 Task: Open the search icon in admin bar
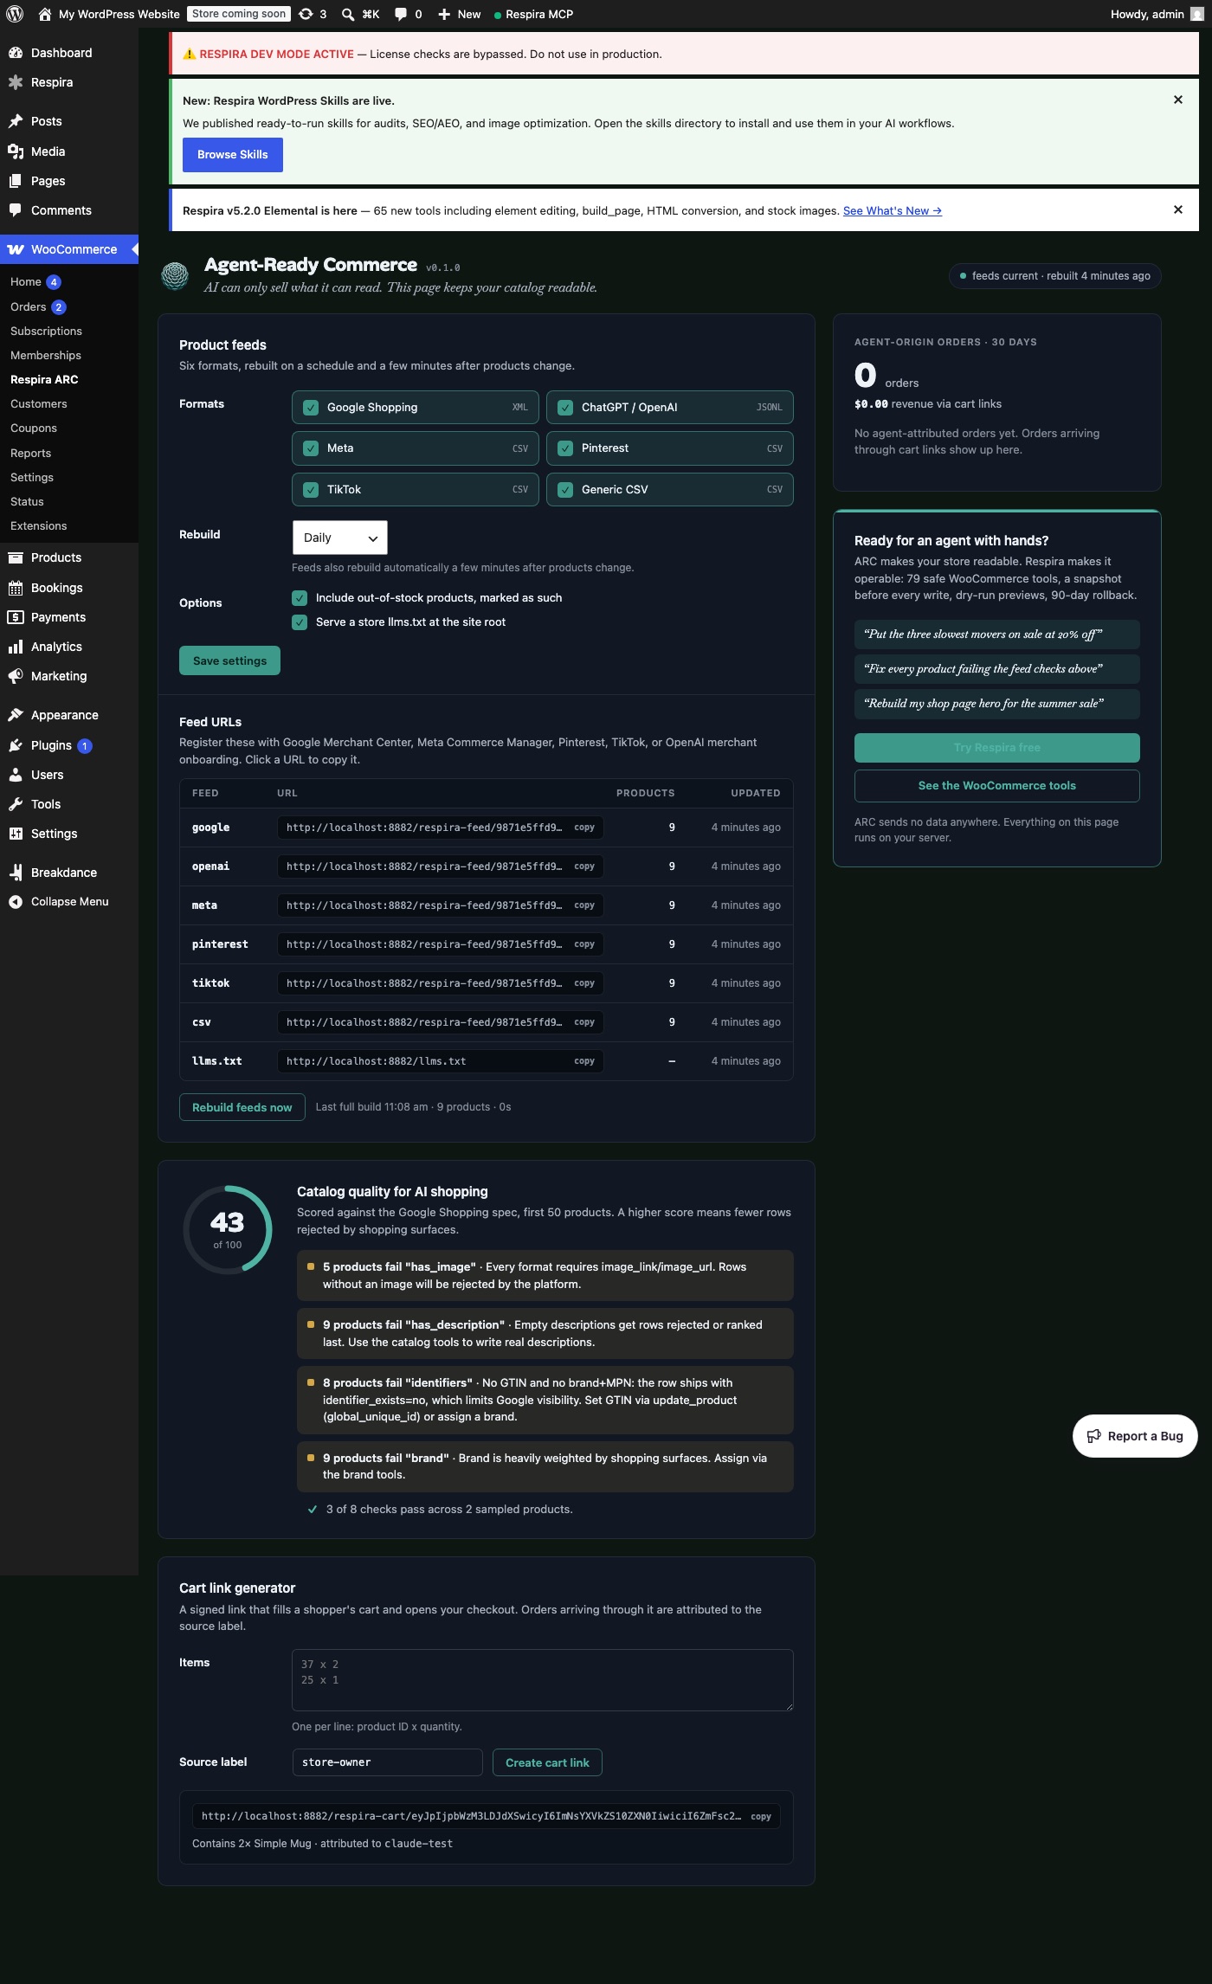point(348,14)
